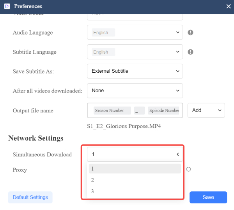Click the English tag in Subtitle Language
This screenshot has height=210, width=234.
(103, 52)
